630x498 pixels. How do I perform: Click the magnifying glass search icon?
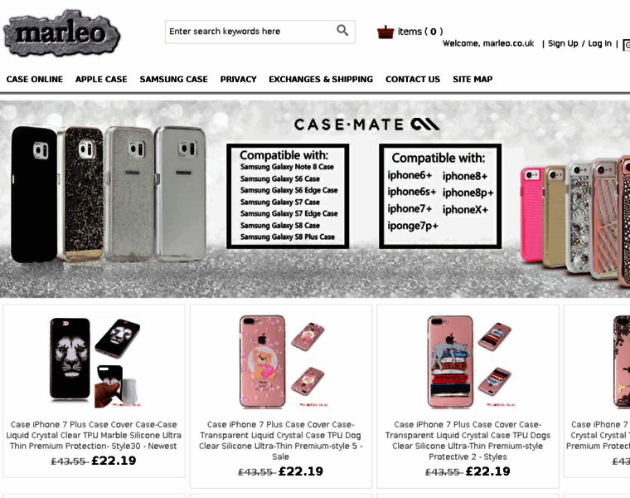click(342, 30)
